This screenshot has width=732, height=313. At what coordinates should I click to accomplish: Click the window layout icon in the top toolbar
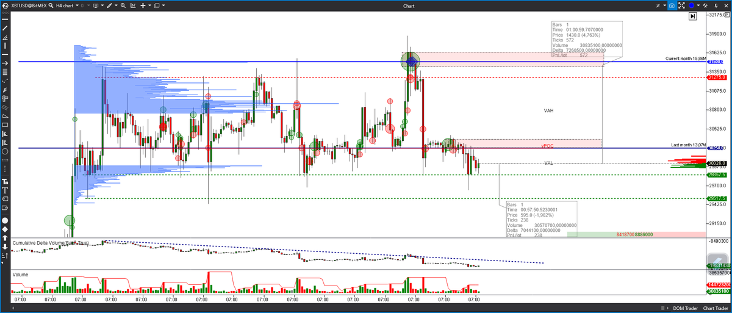[x=157, y=5]
